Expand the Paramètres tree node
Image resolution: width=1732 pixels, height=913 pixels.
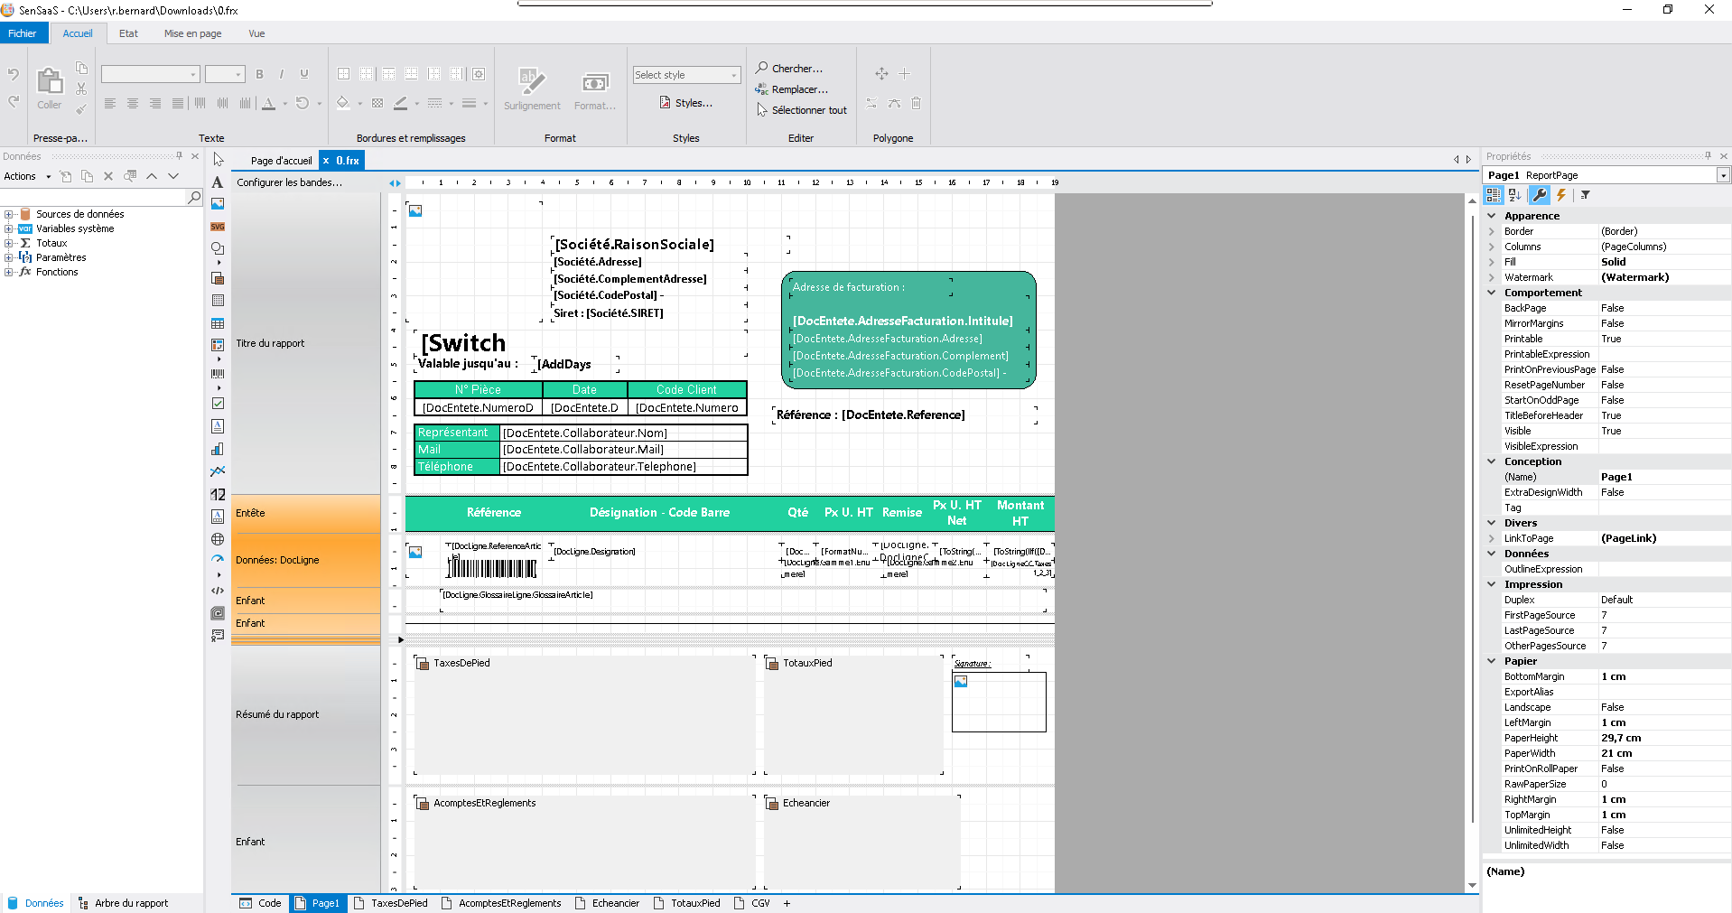[x=9, y=258]
